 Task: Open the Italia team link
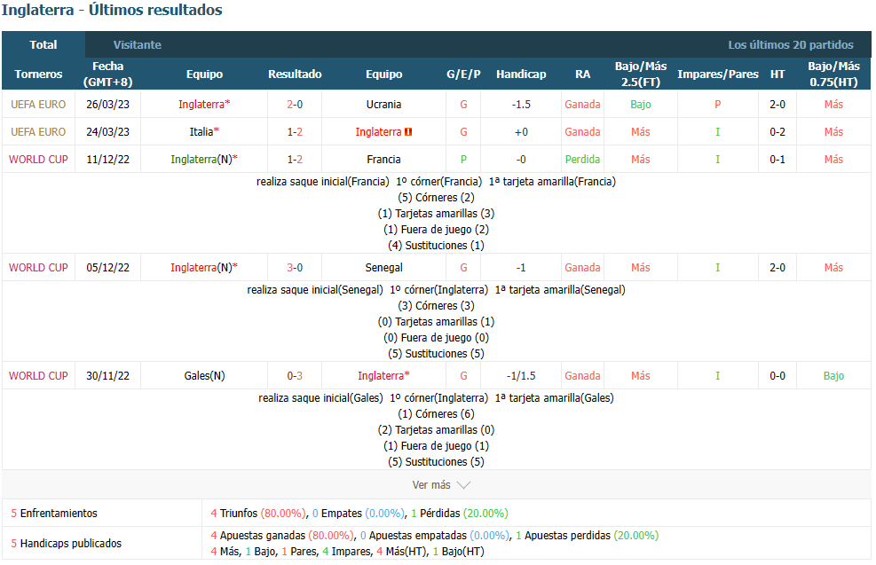pos(204,132)
